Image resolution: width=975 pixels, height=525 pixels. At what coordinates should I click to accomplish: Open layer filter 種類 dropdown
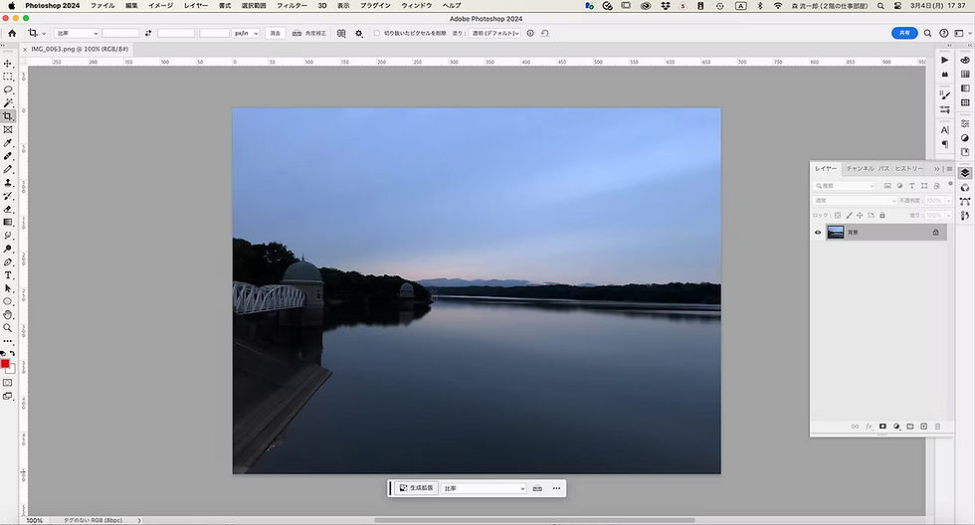[845, 186]
